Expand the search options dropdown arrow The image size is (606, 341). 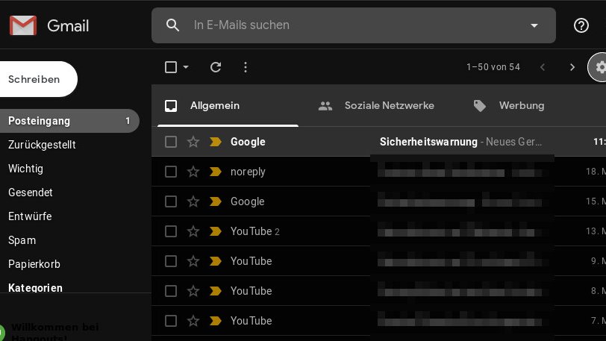[x=534, y=25]
